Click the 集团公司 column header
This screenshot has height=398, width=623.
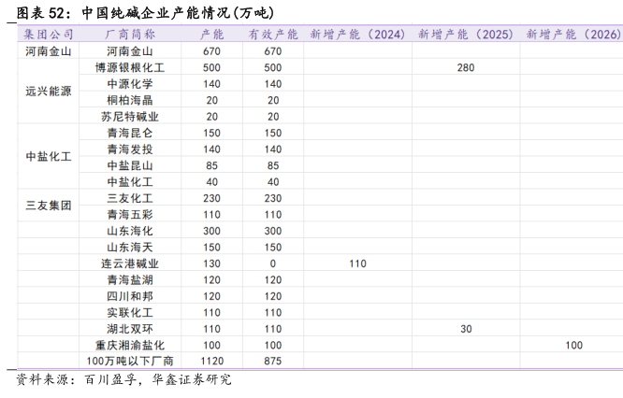click(x=47, y=35)
